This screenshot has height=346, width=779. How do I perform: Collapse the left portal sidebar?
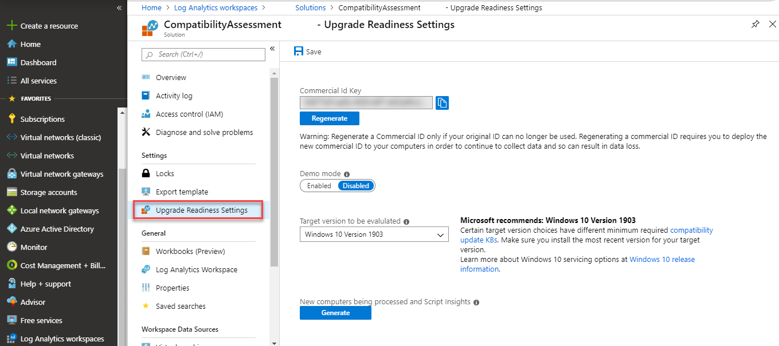(x=119, y=8)
